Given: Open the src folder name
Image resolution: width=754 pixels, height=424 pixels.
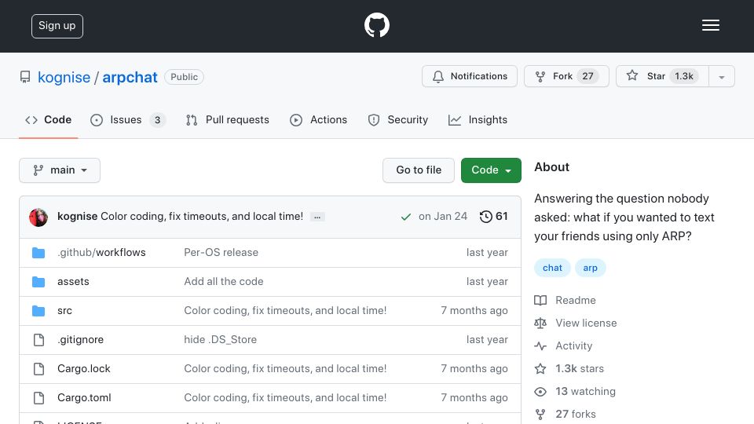Looking at the screenshot, I should 64,311.
